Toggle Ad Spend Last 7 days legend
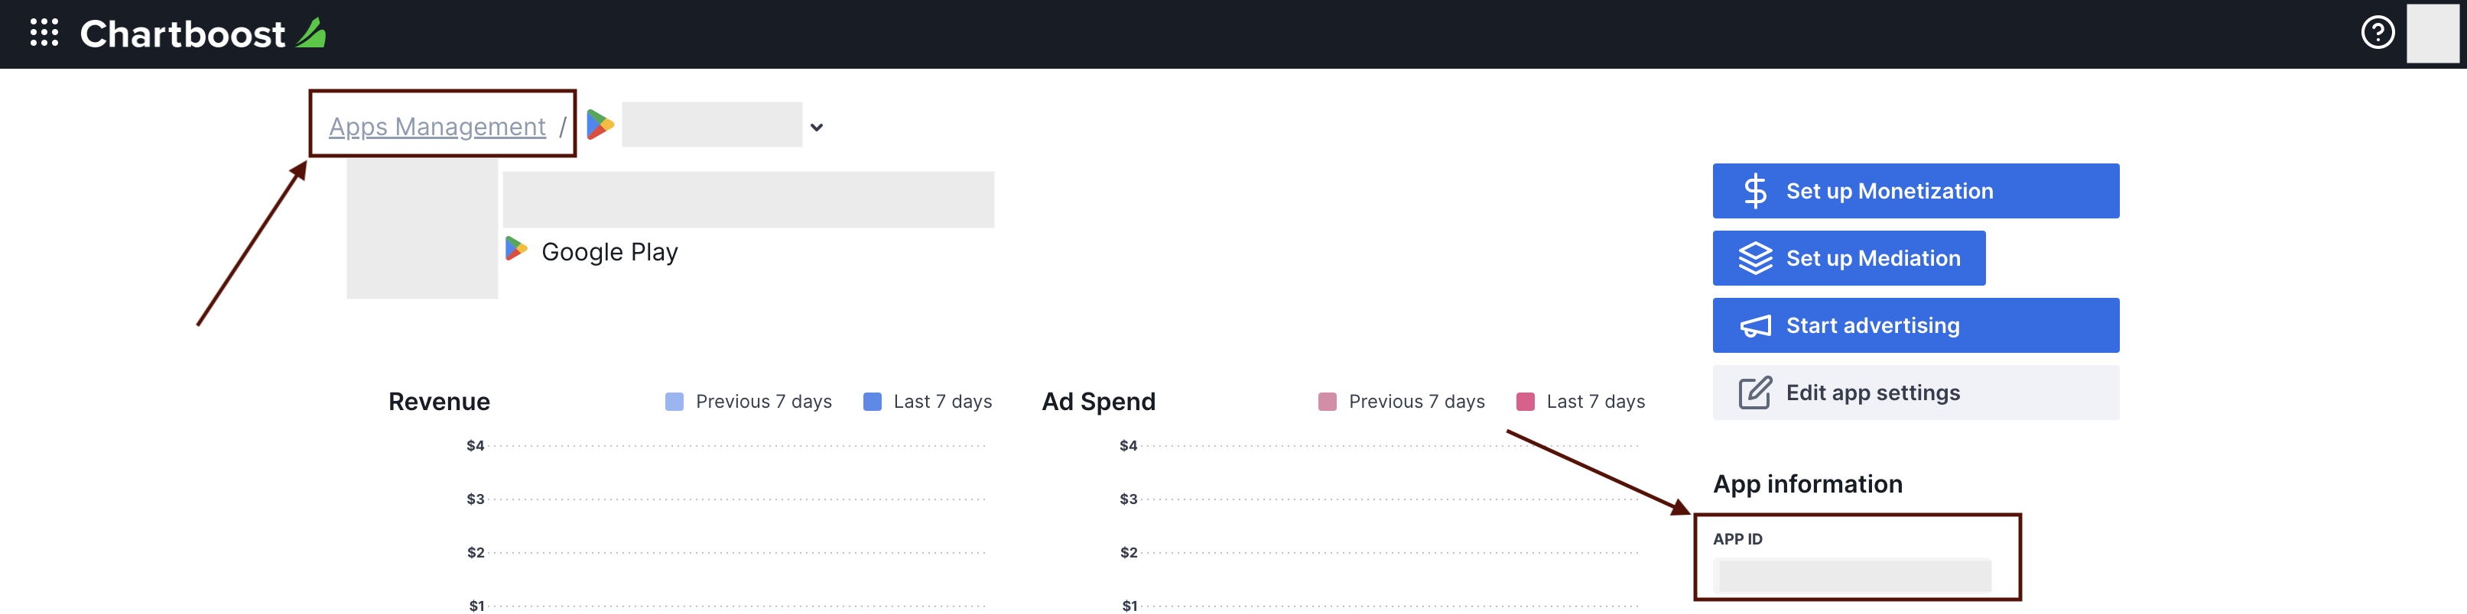This screenshot has width=2467, height=614. coord(1580,402)
